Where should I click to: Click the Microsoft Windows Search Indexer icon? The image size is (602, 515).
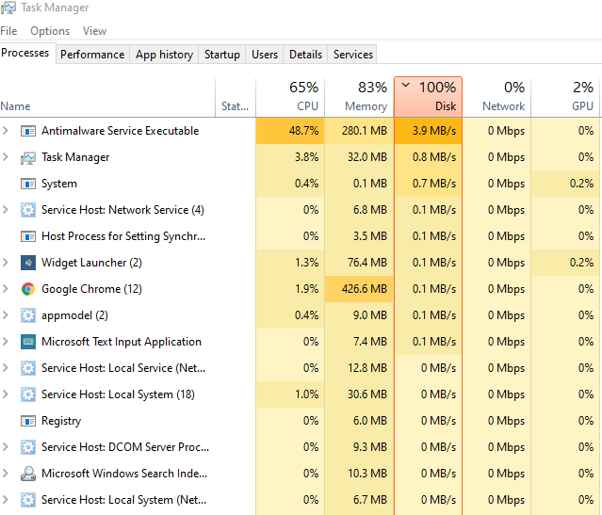[28, 474]
